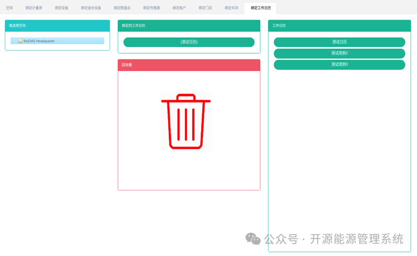Open the 绑定租户 tab
The image size is (417, 256).
point(179,8)
